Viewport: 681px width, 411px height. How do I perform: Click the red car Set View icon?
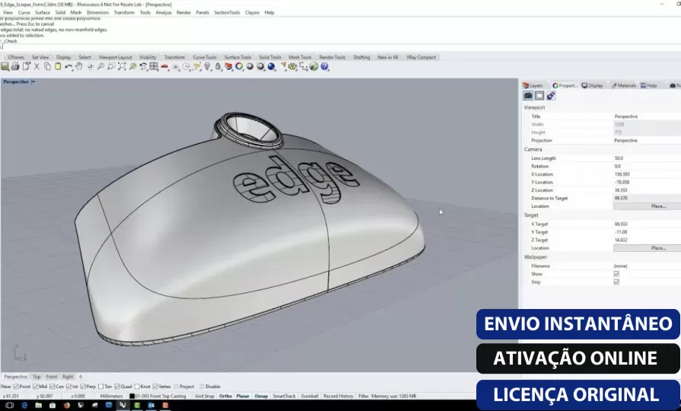pos(164,66)
